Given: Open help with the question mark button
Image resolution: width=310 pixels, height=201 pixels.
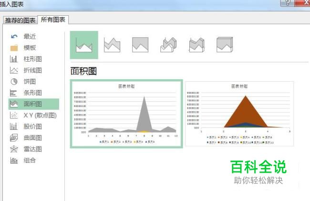Looking at the screenshot, I should (288, 3).
